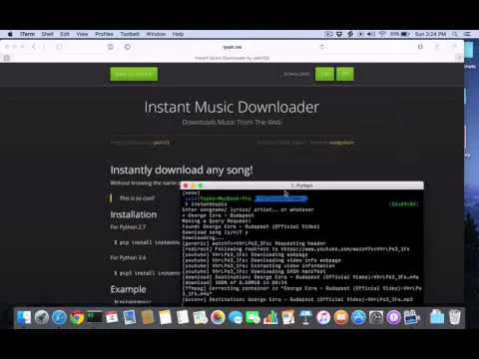Viewport: 479px width, 359px height.
Task: Open orange iBooks icon in dock
Action: [341, 317]
